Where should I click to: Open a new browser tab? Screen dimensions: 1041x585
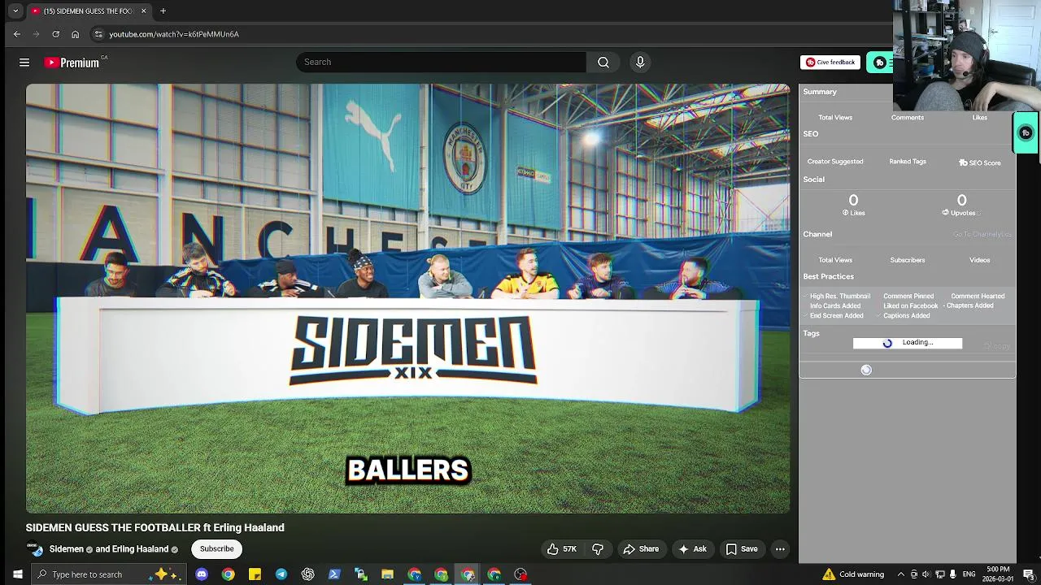point(163,11)
